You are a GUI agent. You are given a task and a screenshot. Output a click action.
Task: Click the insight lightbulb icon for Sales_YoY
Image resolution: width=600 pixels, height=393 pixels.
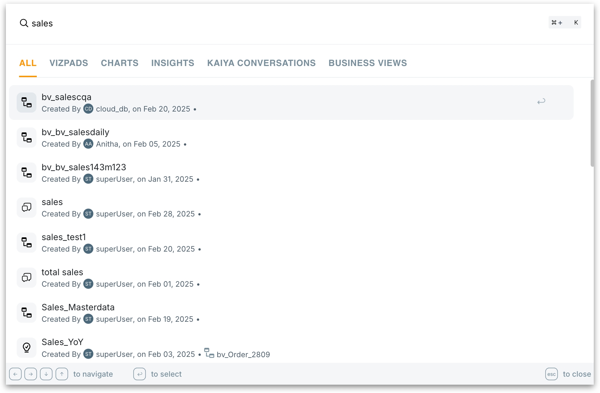[27, 347]
